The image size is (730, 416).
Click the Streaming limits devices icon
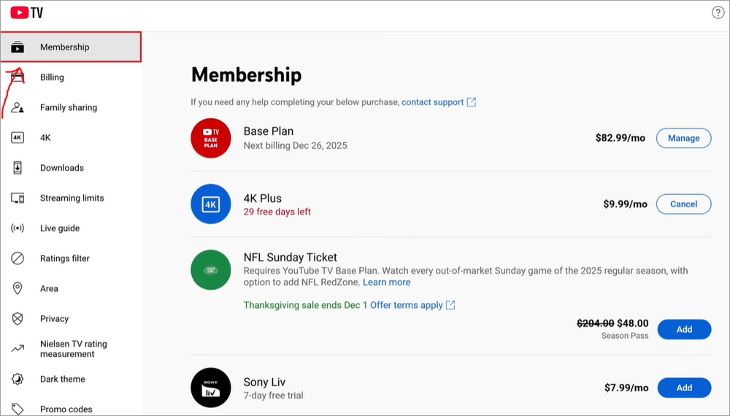pos(18,199)
